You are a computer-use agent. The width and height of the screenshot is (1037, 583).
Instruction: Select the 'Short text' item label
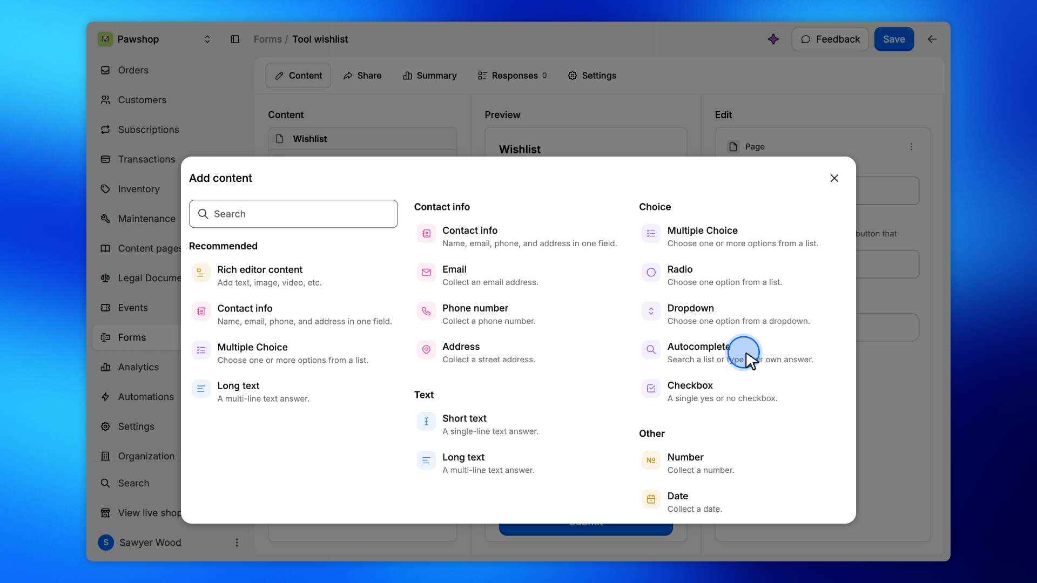click(464, 418)
